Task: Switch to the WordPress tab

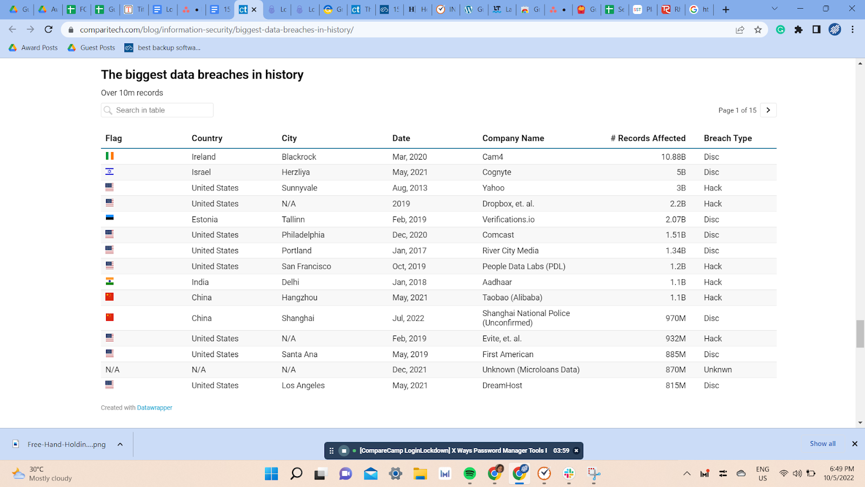Action: pyautogui.click(x=474, y=9)
